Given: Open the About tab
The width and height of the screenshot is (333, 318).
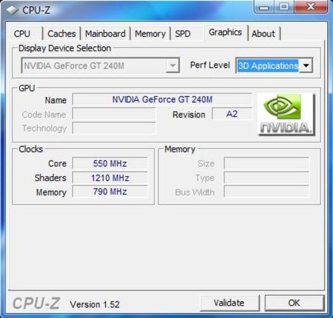Looking at the screenshot, I should pyautogui.click(x=263, y=34).
